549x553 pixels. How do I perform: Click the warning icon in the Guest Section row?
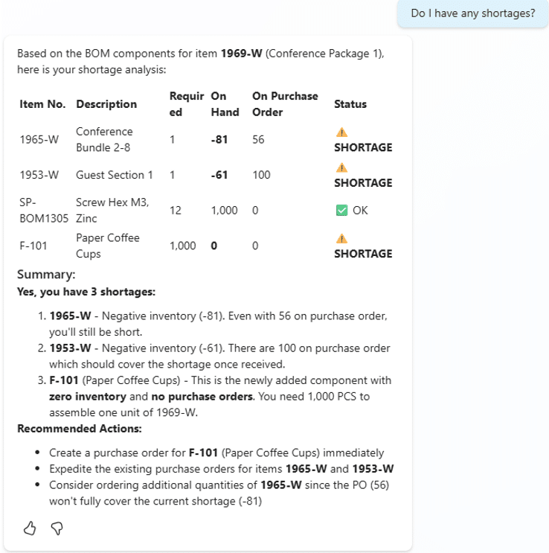tap(341, 168)
